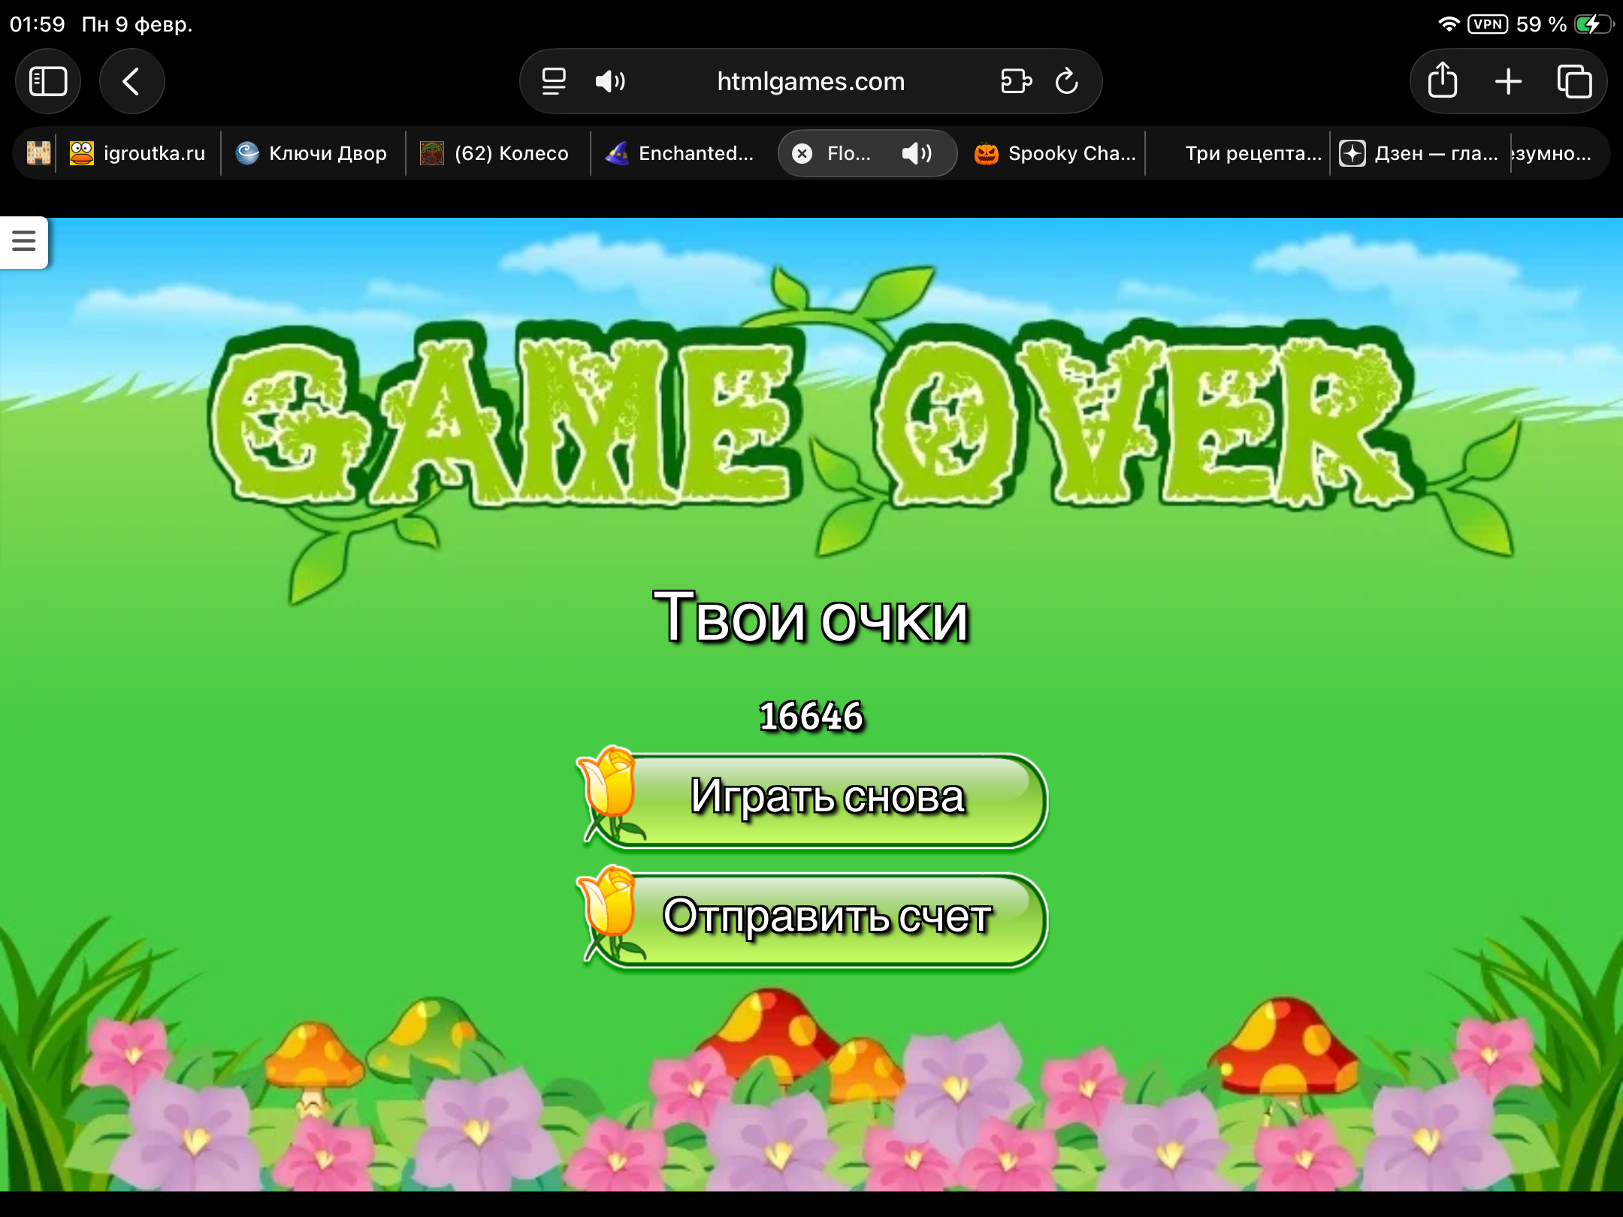Go back with the back arrow

point(131,81)
